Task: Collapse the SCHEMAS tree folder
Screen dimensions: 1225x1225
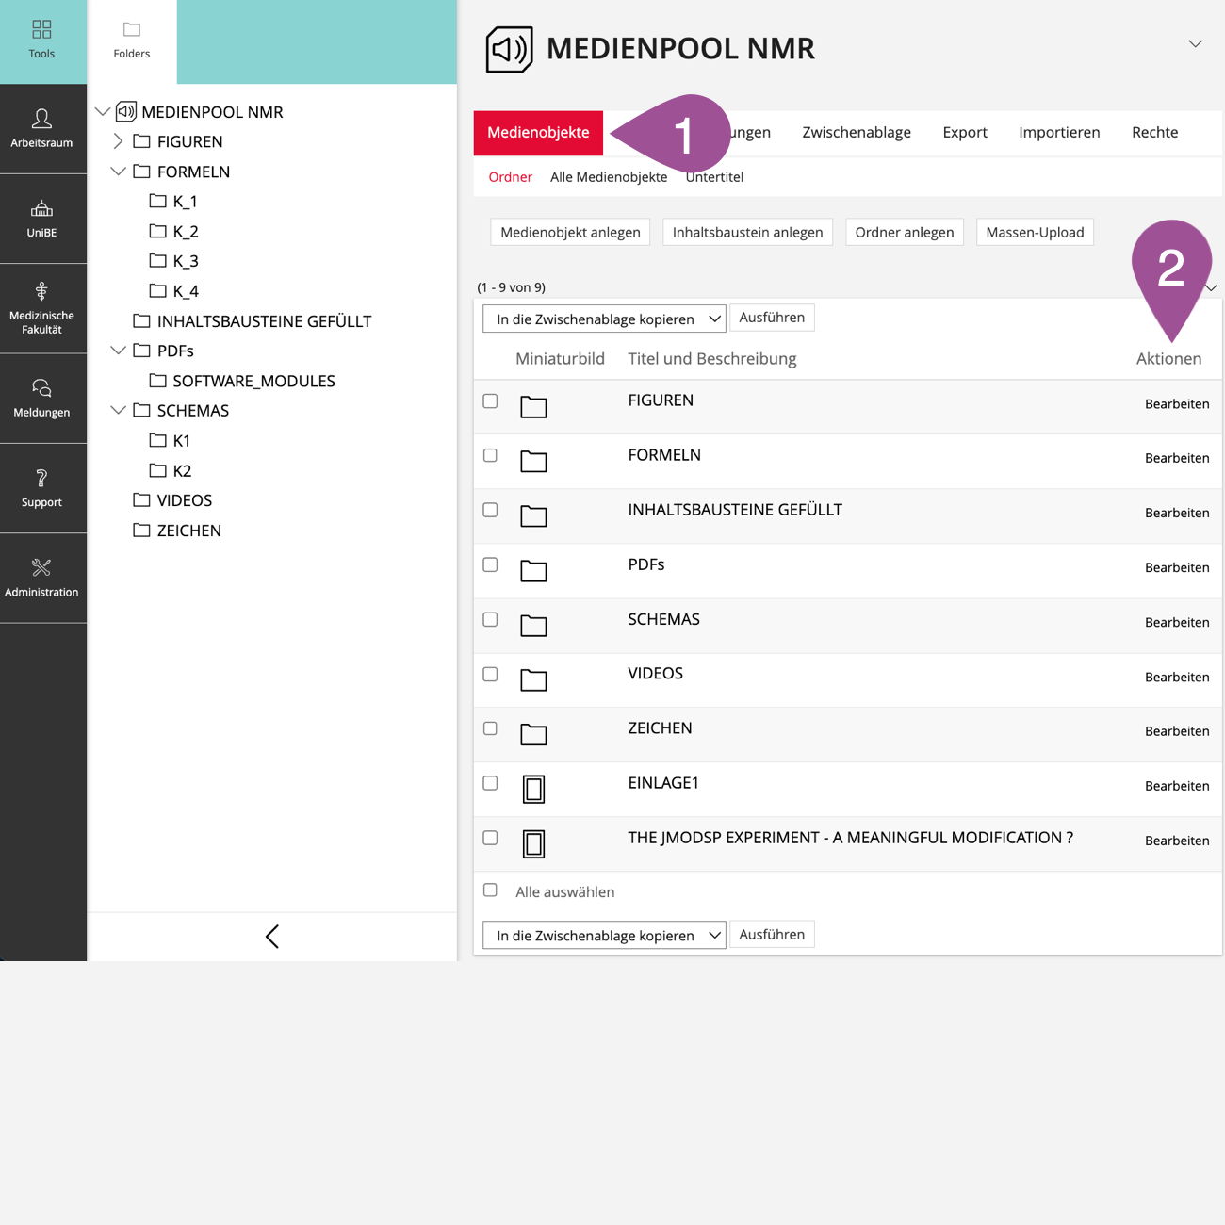Action: pyautogui.click(x=118, y=410)
